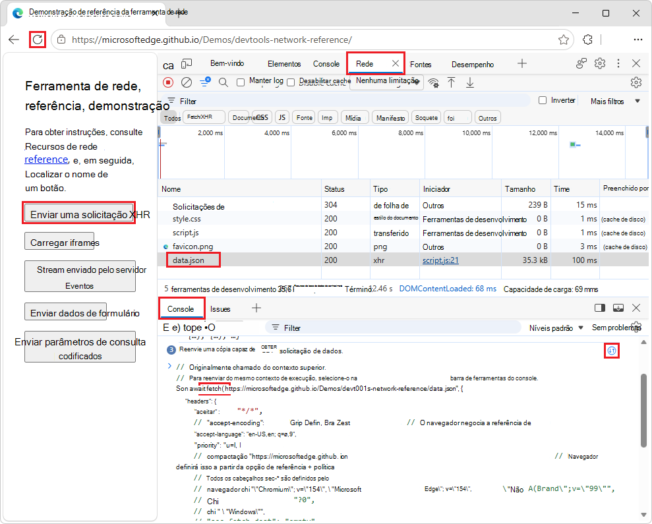Viewport: 652px width, 524px height.
Task: Filter requests by Img type
Action: (x=327, y=118)
